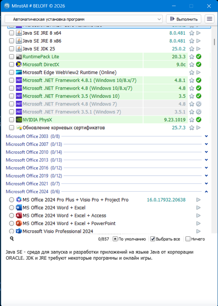Check the RuntimePack Lite checkbox
218x306 pixels.
click(x=12, y=57)
